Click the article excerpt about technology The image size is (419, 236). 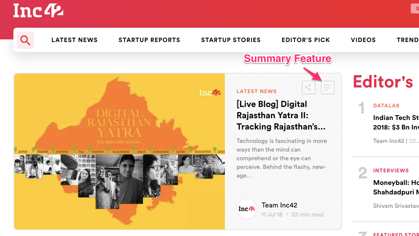point(282,158)
